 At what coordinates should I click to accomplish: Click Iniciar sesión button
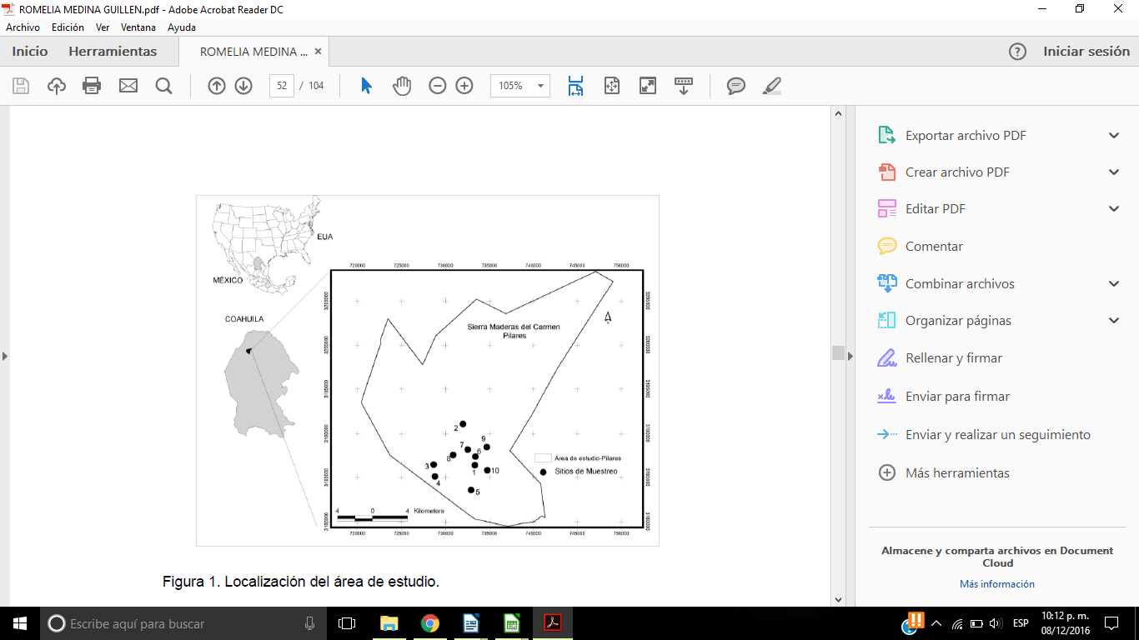tap(1086, 52)
